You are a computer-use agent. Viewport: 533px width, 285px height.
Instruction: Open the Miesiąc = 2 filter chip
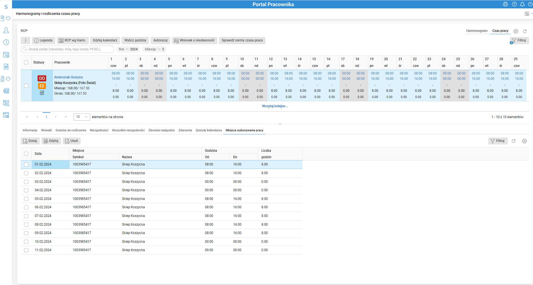[154, 49]
